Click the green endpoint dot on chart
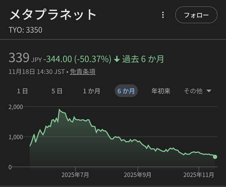 point(215,157)
